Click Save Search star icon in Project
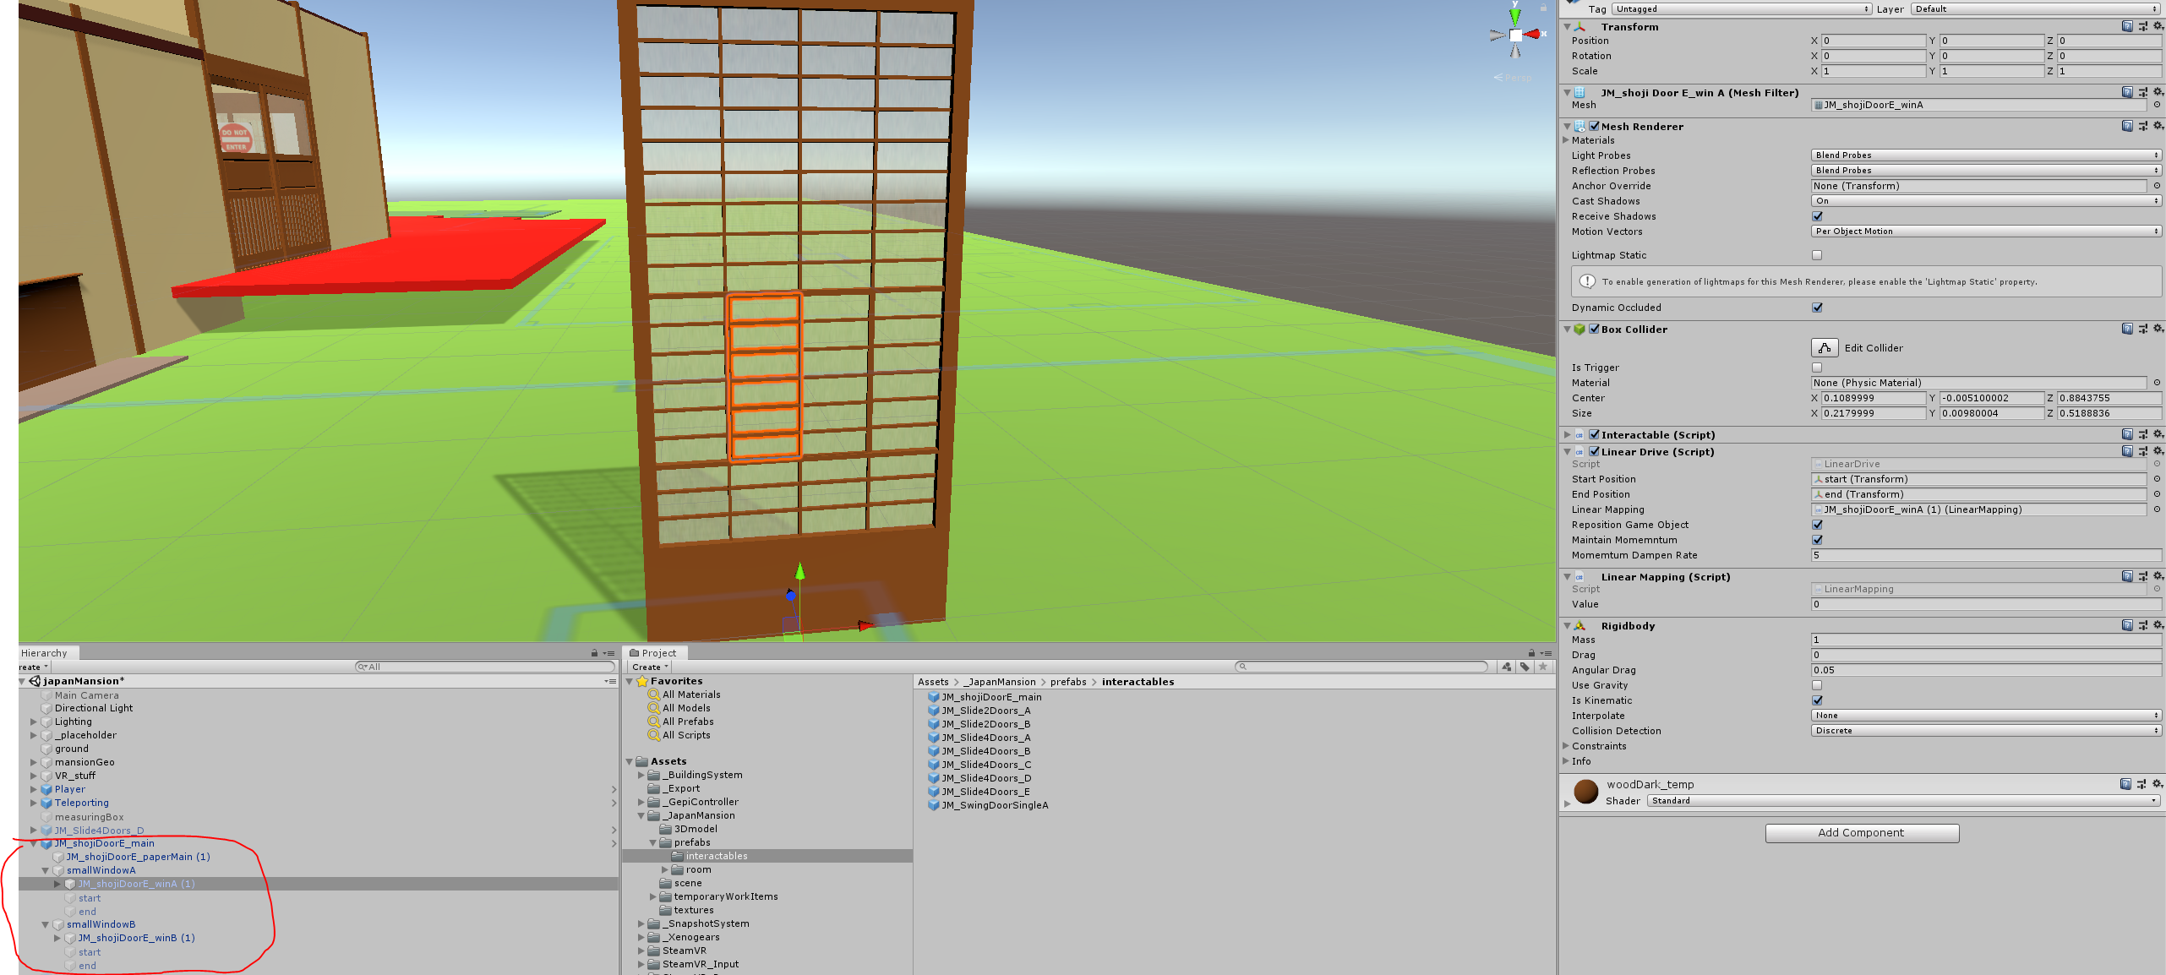The image size is (2166, 975). (1543, 667)
